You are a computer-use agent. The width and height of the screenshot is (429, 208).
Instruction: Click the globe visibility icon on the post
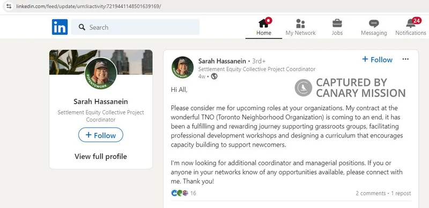(x=214, y=76)
